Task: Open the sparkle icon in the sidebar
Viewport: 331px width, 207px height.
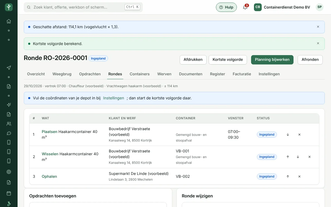Action: pyautogui.click(x=9, y=105)
